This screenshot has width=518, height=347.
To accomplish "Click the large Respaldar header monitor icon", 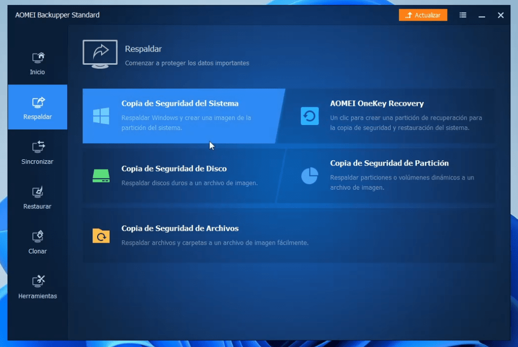I will click(100, 55).
